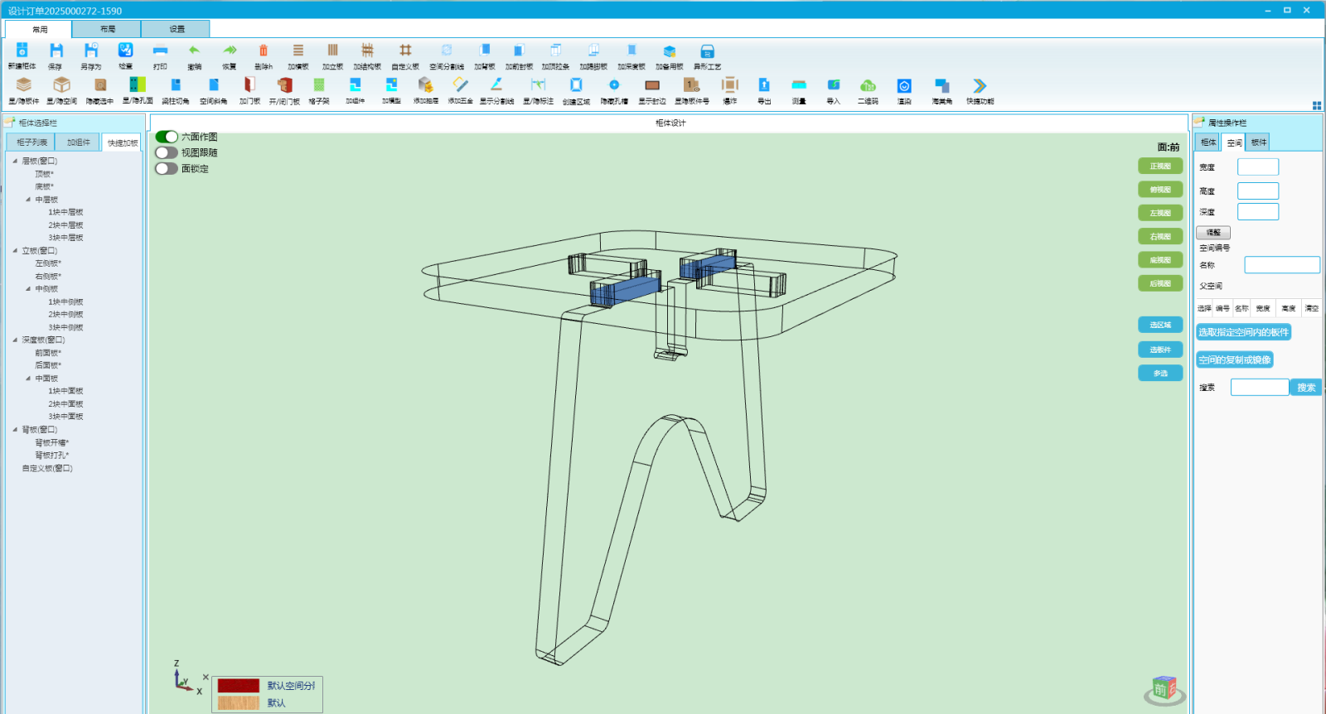Click the 新建柜体 (new cabinet) icon

coord(22,51)
